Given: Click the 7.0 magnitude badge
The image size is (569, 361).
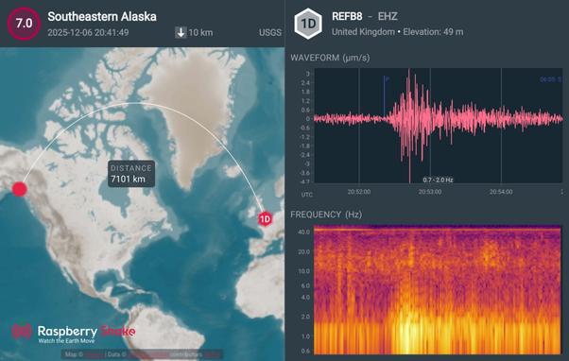Looking at the screenshot, I should 24,24.
